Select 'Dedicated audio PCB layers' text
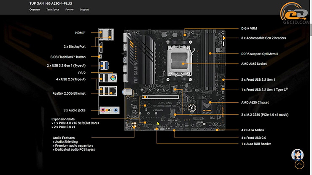 pos(75,149)
